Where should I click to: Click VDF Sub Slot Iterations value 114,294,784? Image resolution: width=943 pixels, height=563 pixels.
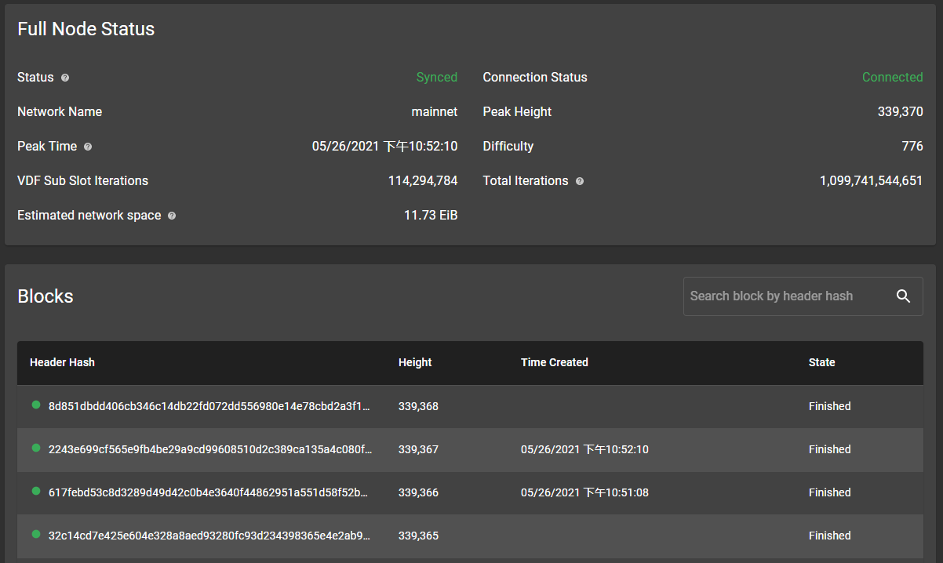(x=423, y=181)
